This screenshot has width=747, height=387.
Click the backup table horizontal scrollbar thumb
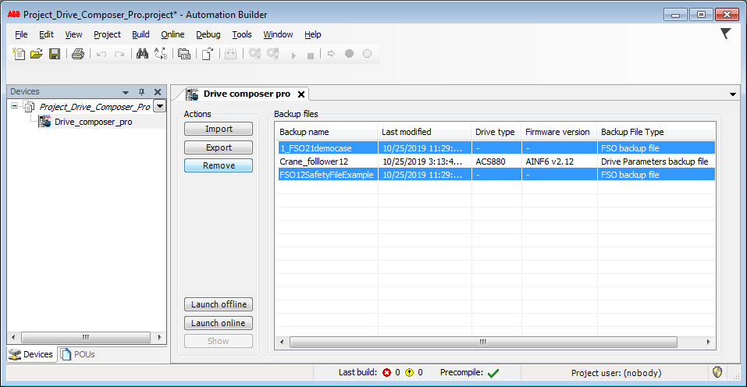[x=483, y=342]
